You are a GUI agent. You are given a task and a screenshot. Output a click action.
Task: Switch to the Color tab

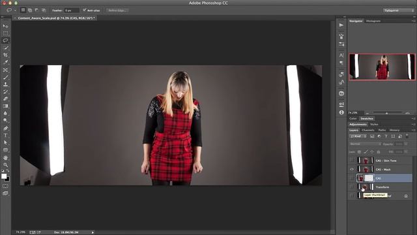[x=353, y=119]
